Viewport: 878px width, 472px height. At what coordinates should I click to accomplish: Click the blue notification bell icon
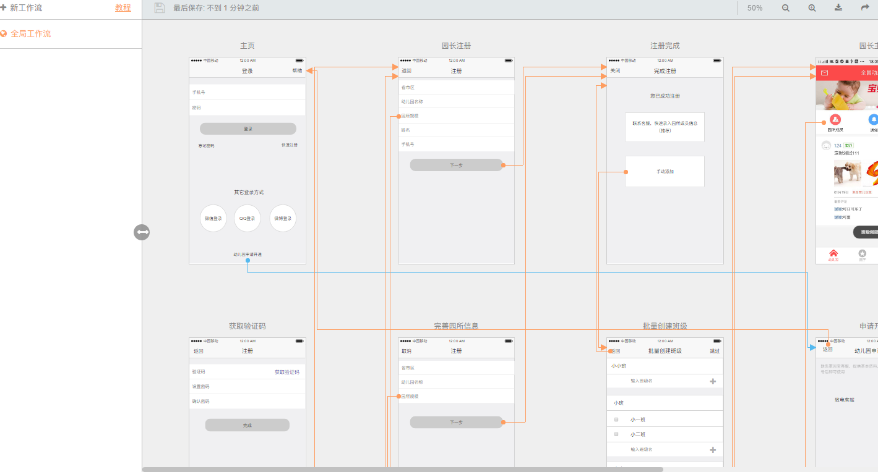[x=874, y=120]
